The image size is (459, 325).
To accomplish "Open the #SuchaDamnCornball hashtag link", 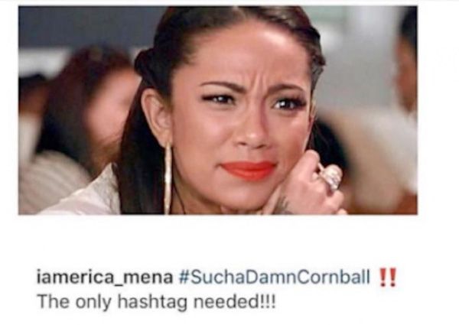I will coord(275,277).
